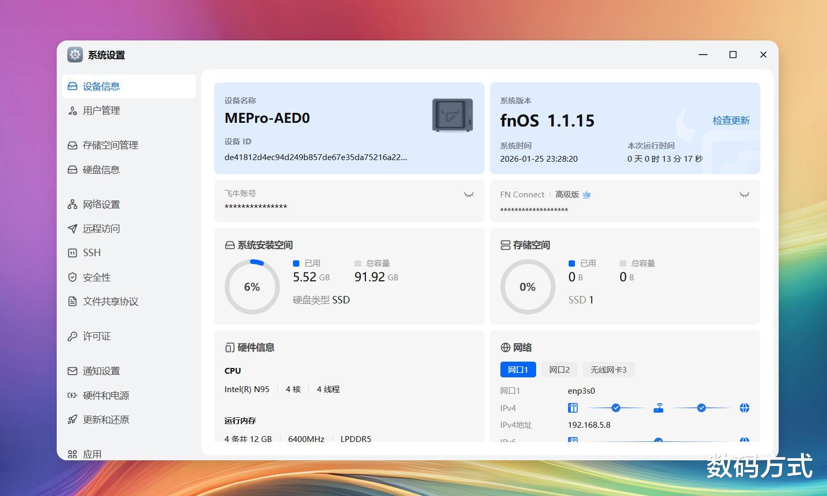Click the 许可证 key icon
Viewport: 827px width, 496px height.
click(72, 336)
